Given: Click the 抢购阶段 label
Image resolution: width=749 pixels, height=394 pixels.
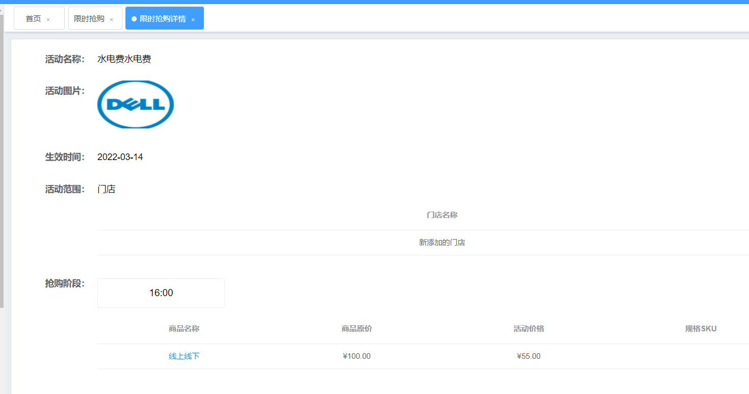Looking at the screenshot, I should 65,283.
